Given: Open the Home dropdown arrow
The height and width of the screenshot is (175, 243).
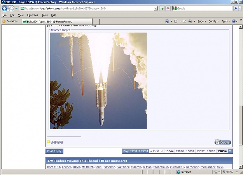Looking at the screenshot, I should pyautogui.click(x=171, y=21).
